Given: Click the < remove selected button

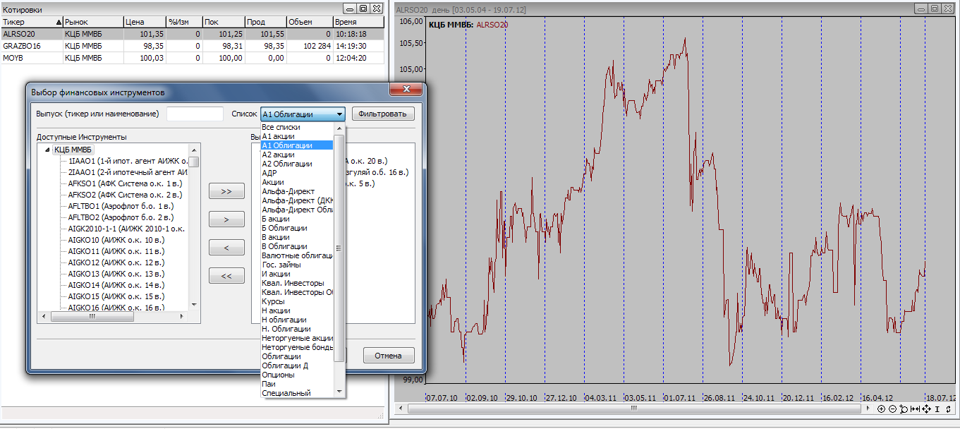Looking at the screenshot, I should point(226,248).
